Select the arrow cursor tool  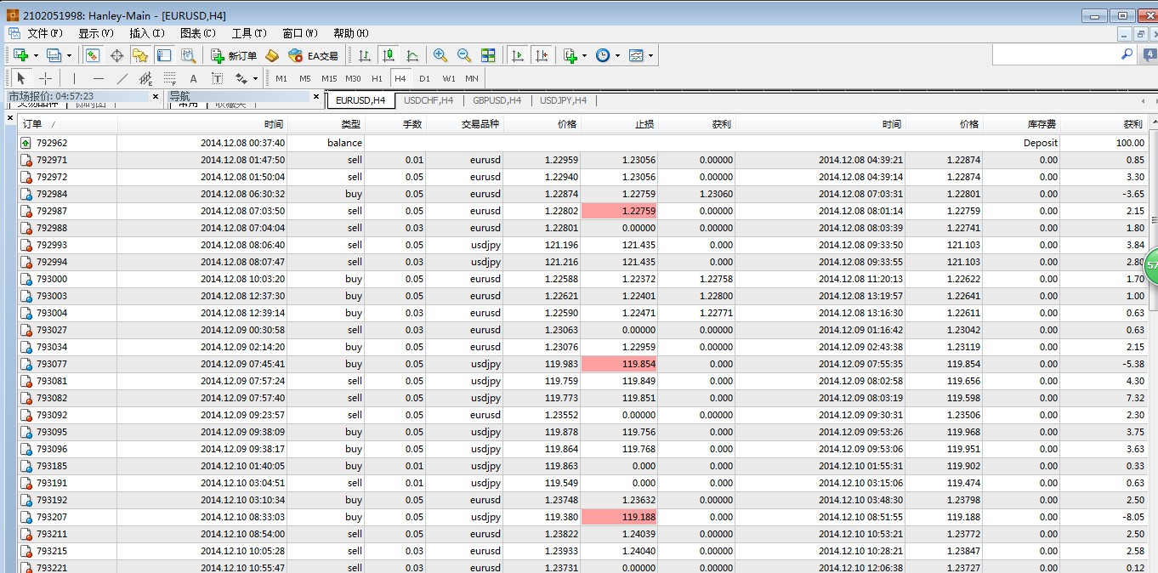click(21, 78)
